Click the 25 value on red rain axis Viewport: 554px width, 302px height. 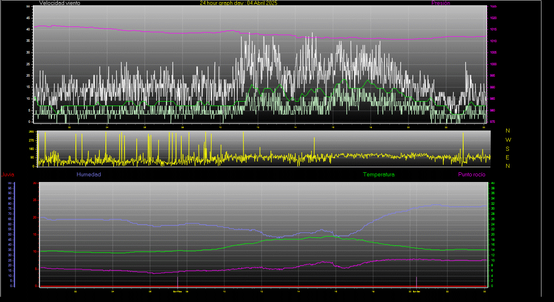[x=34, y=200]
